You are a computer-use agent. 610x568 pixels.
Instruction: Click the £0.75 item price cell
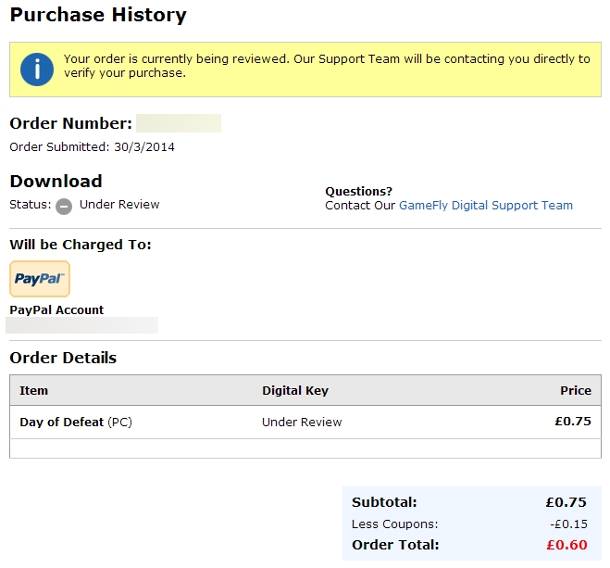pos(573,422)
